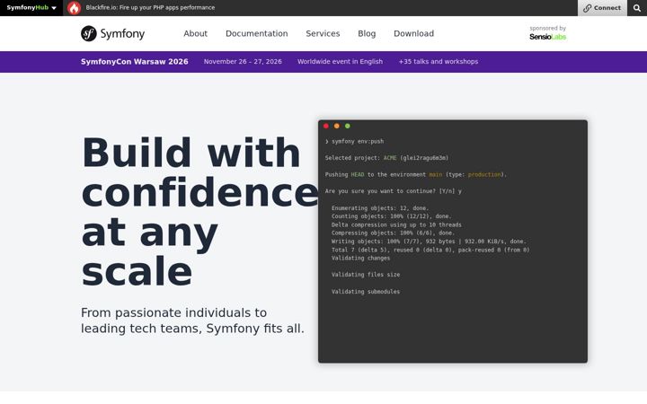Click the Selected project: ACME line

(x=386, y=158)
